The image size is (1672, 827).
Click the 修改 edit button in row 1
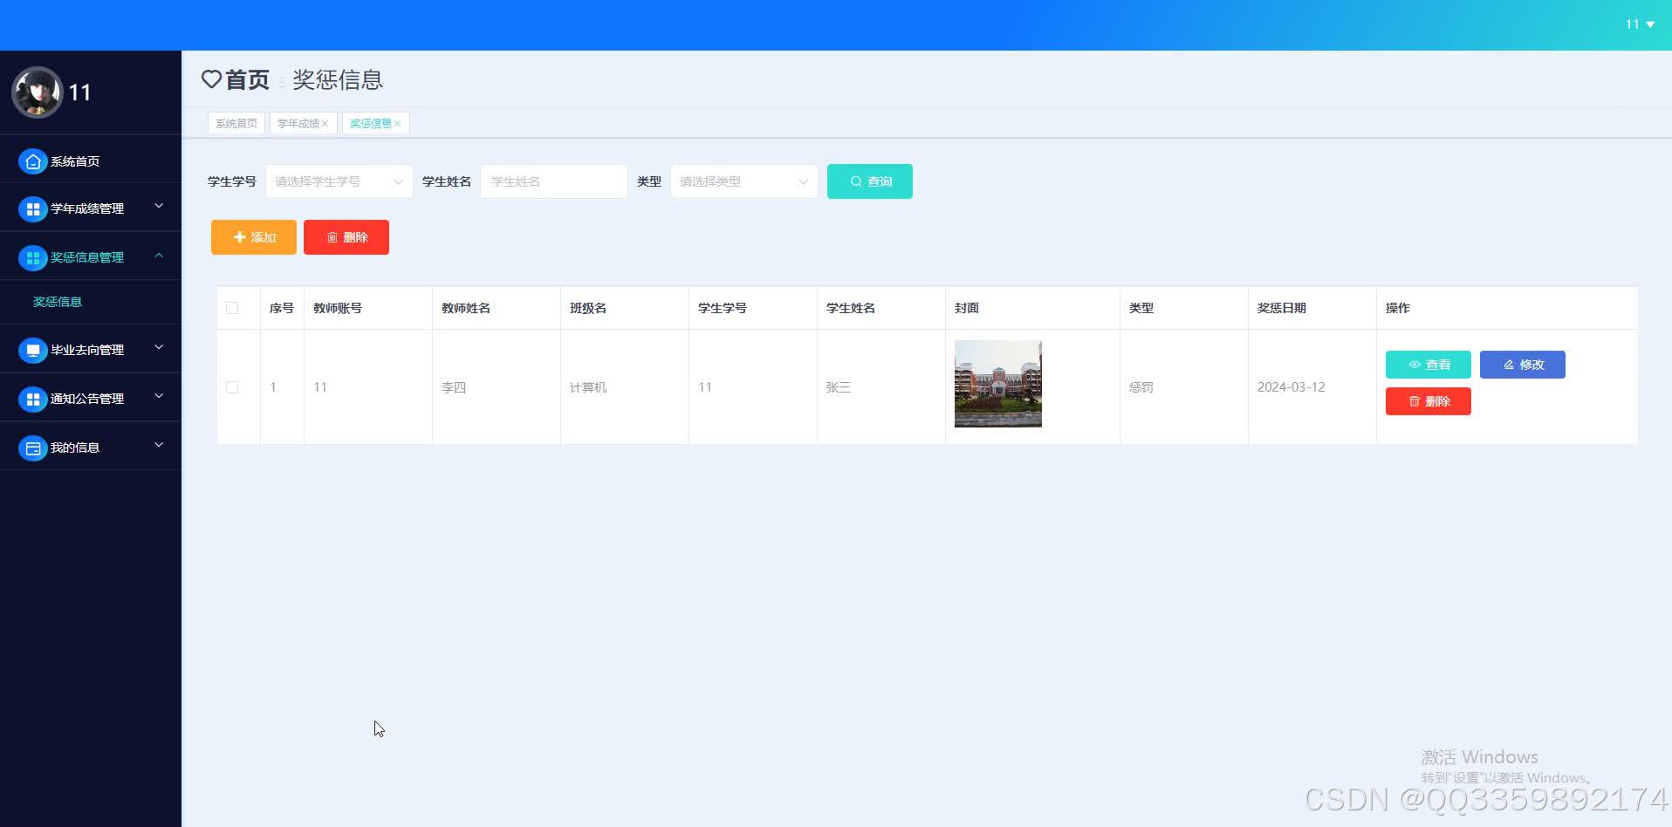(x=1523, y=365)
